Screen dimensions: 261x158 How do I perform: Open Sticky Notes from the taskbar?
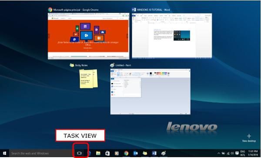click(145, 153)
